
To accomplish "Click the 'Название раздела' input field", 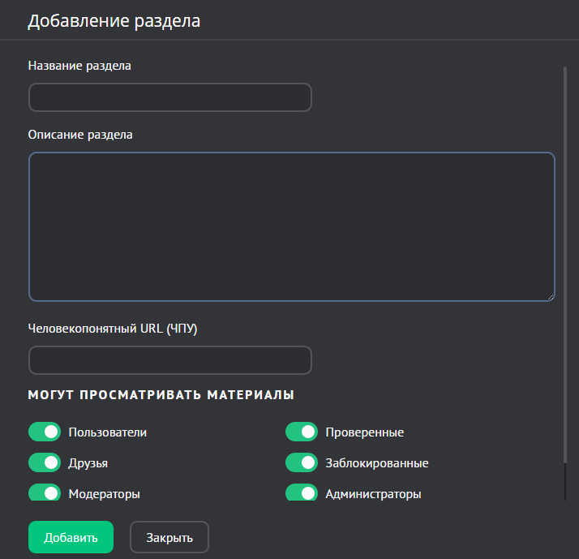I will pyautogui.click(x=170, y=97).
